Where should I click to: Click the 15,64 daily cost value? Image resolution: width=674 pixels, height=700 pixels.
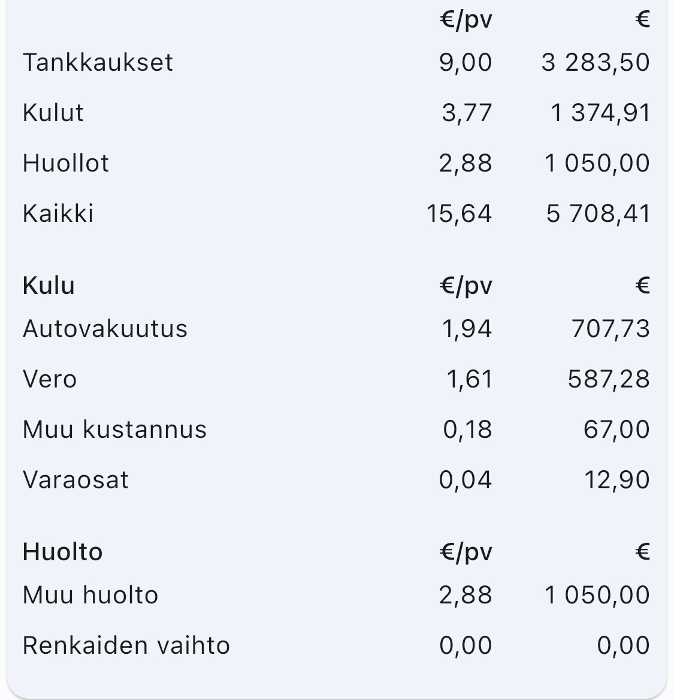point(459,214)
